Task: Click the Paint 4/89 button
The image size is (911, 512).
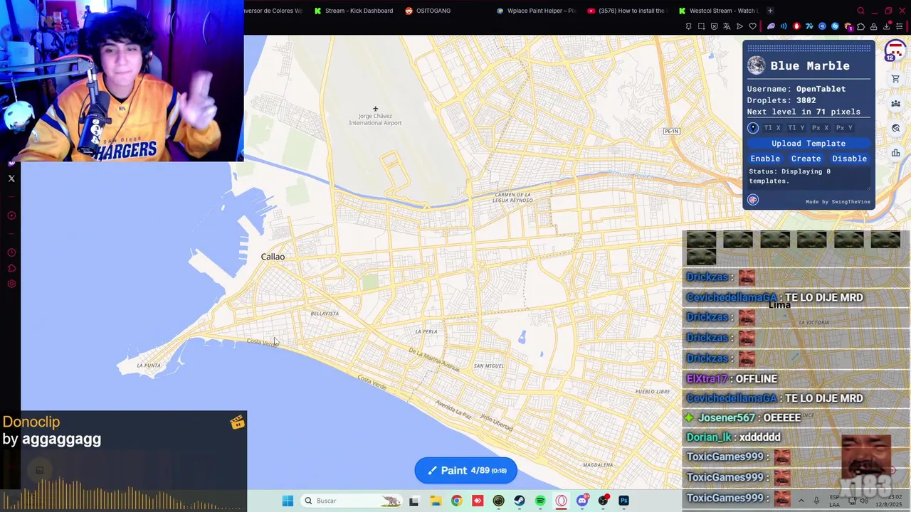Action: coord(466,471)
